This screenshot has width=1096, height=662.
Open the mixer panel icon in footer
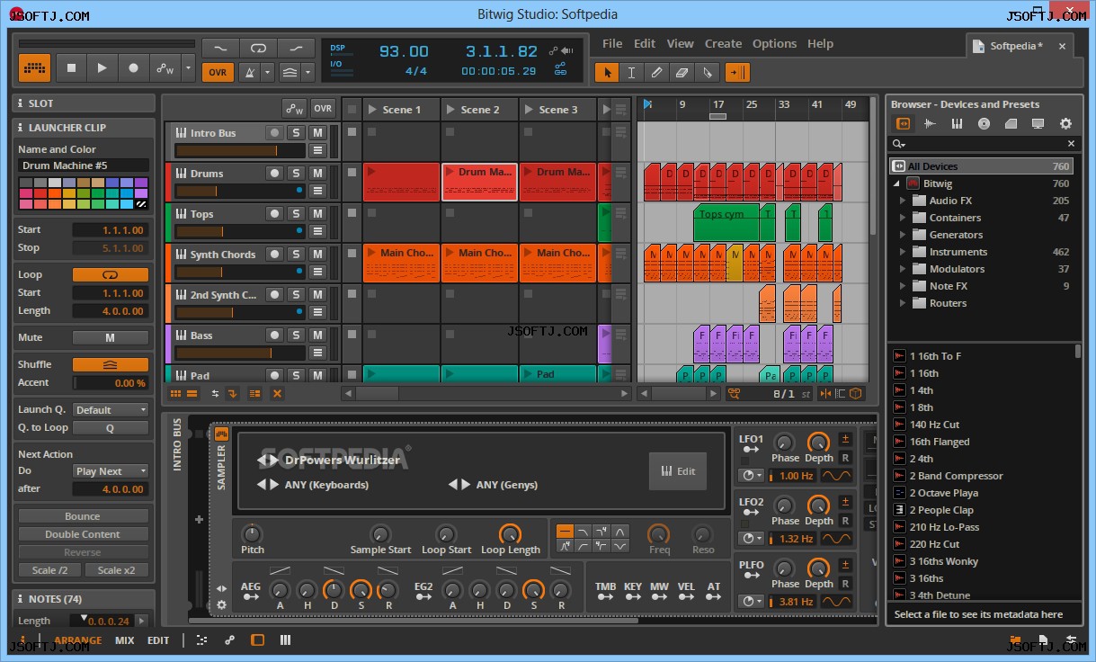coord(285,640)
